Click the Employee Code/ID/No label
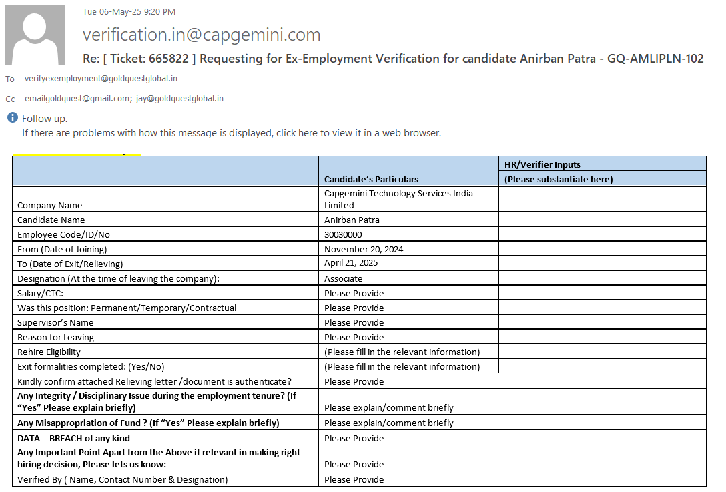The image size is (726, 492). tap(63, 235)
